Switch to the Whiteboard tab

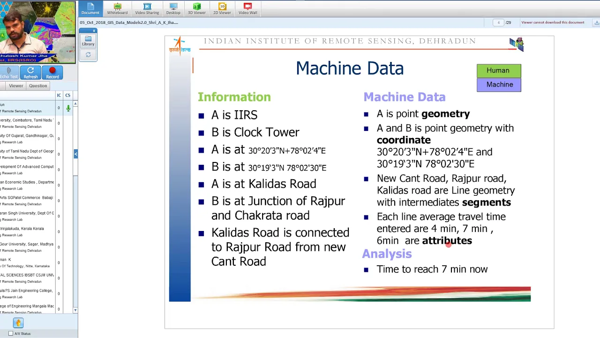click(117, 8)
